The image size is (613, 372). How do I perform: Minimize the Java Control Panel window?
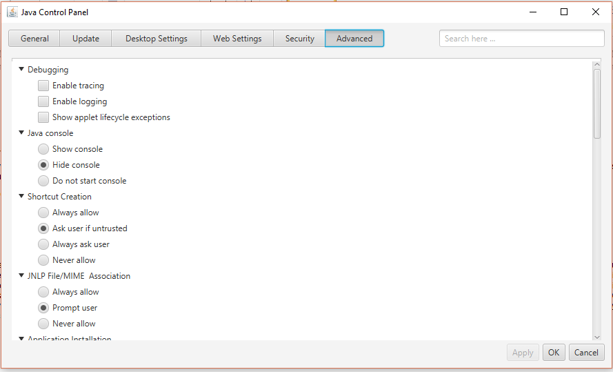pos(533,12)
